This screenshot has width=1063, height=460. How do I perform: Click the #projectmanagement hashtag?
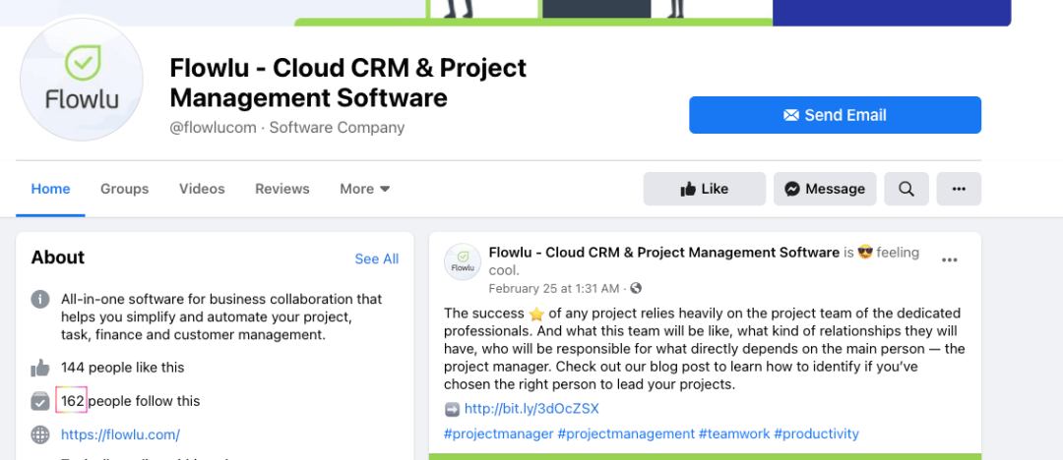[x=626, y=433]
